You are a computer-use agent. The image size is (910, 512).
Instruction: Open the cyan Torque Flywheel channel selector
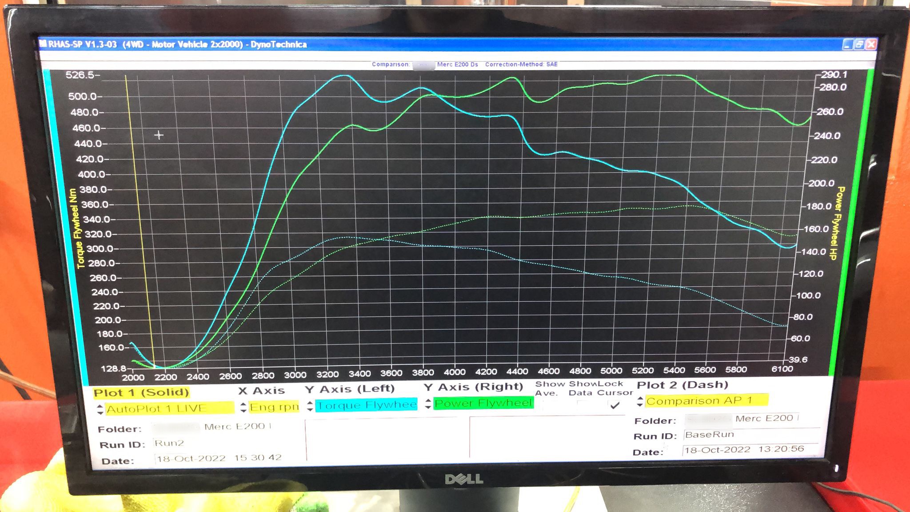pyautogui.click(x=367, y=405)
